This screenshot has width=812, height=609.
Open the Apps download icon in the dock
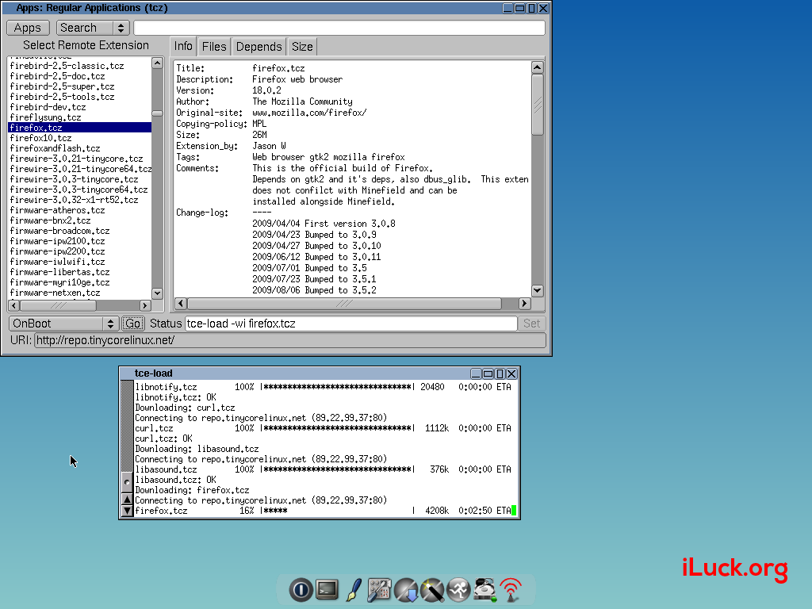pos(406,590)
